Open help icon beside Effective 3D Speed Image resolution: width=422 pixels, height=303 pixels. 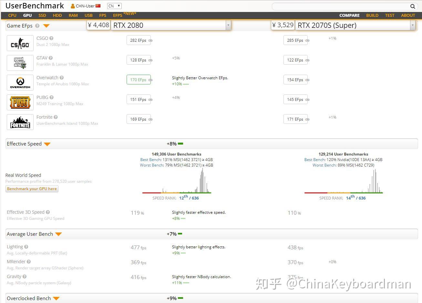click(48, 212)
